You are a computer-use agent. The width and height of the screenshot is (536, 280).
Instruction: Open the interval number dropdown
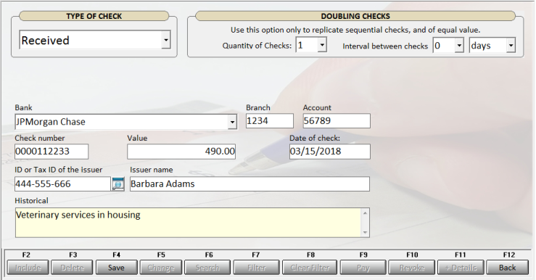point(459,45)
